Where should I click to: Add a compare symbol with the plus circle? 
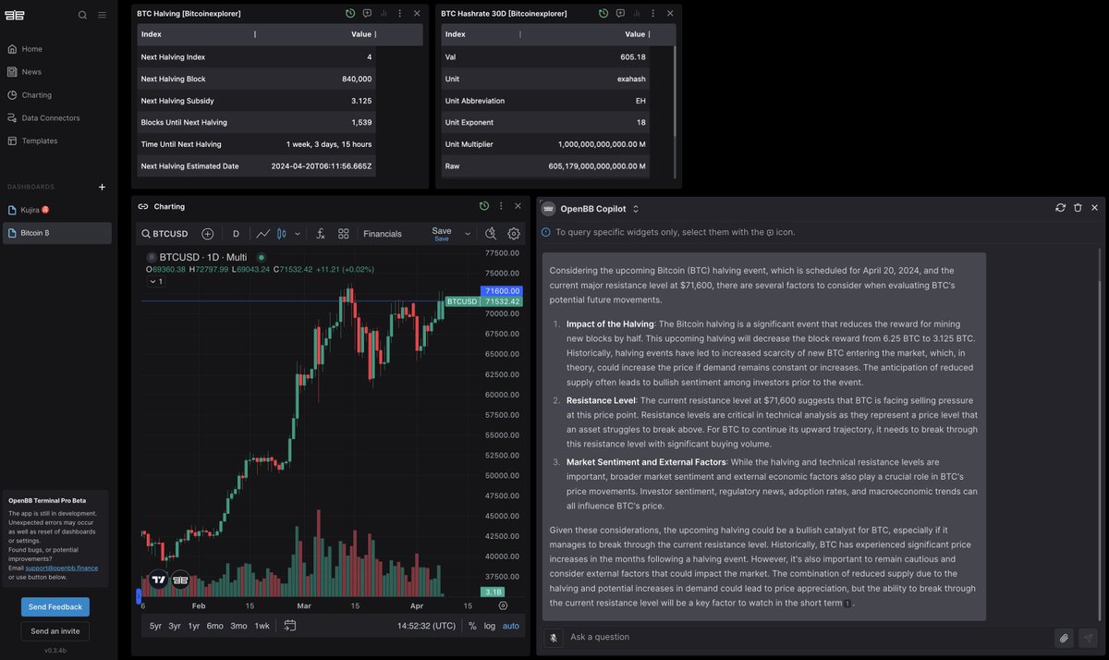coord(207,234)
